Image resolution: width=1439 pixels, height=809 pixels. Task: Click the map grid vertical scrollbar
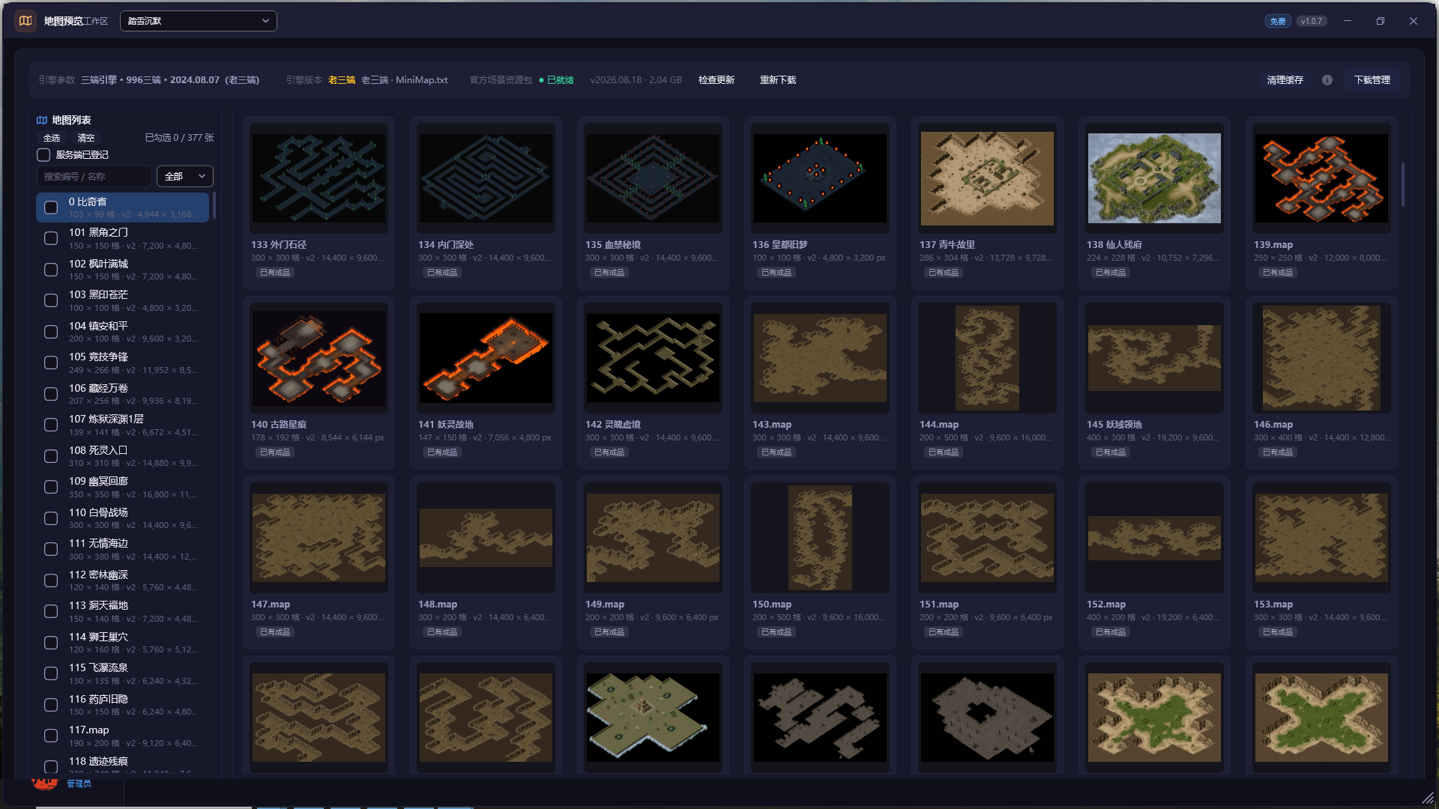(x=1402, y=185)
